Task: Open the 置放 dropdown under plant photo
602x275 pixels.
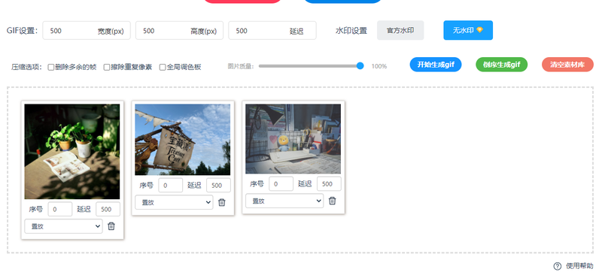Action: click(63, 226)
